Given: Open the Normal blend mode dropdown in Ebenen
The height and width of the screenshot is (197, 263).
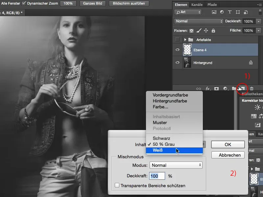Looking at the screenshot, I should [199, 21].
